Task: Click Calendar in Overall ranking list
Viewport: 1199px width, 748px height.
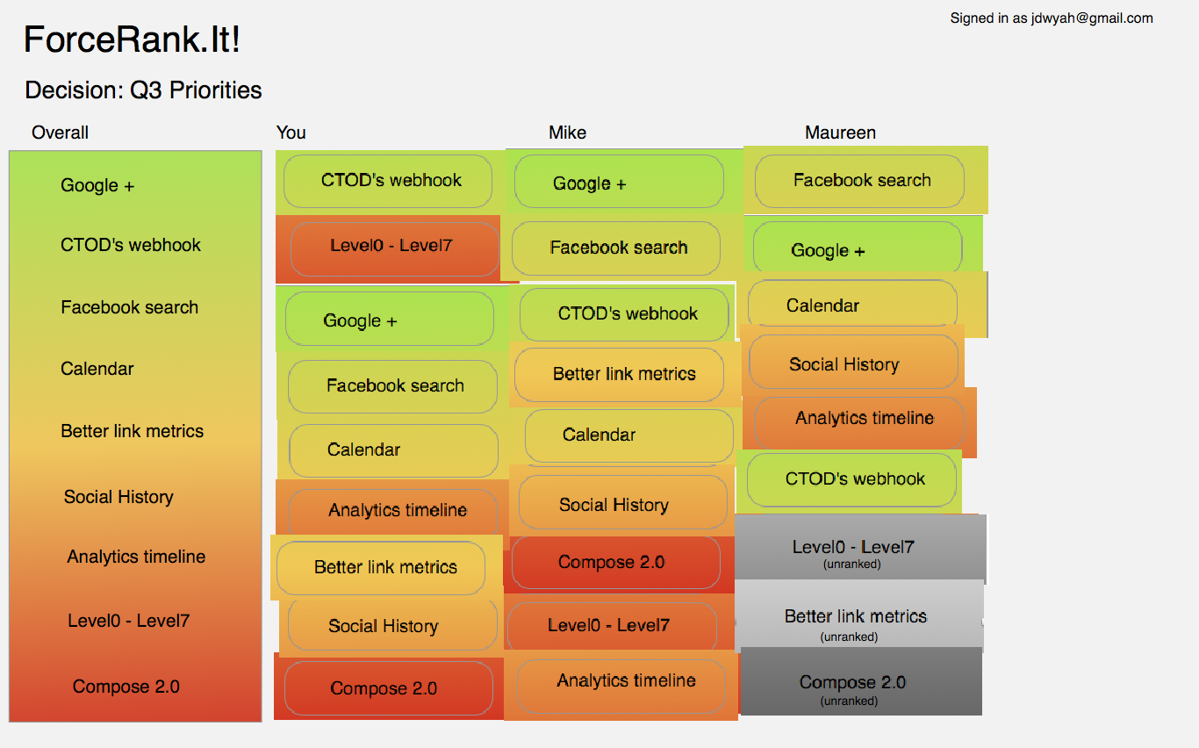Action: 97,369
